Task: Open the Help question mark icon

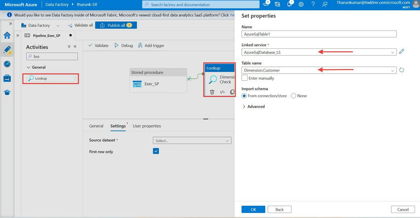Action: point(313,4)
